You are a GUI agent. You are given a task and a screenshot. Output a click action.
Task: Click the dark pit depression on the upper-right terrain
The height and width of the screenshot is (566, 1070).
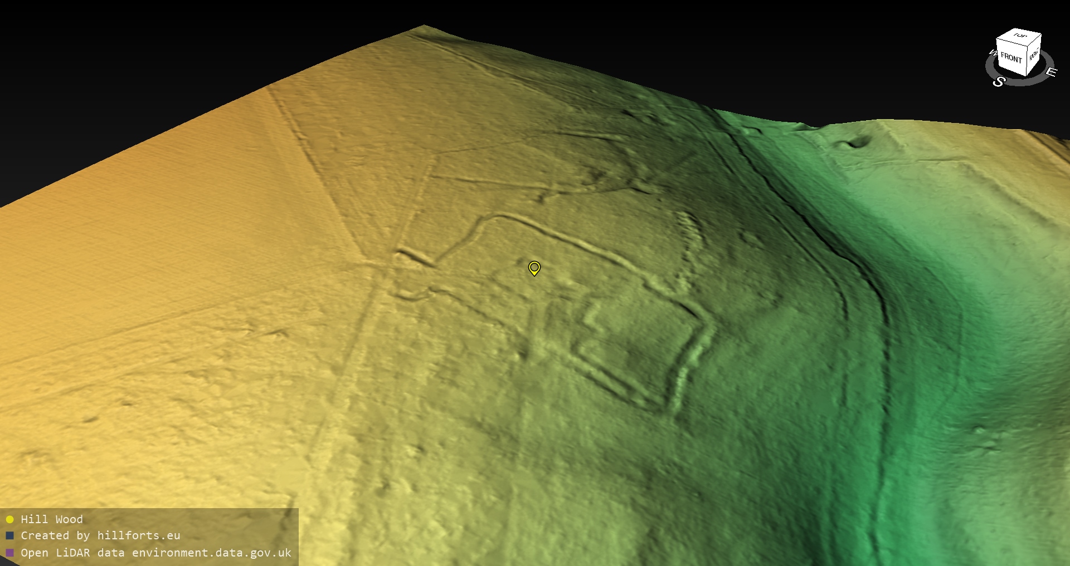pos(855,144)
